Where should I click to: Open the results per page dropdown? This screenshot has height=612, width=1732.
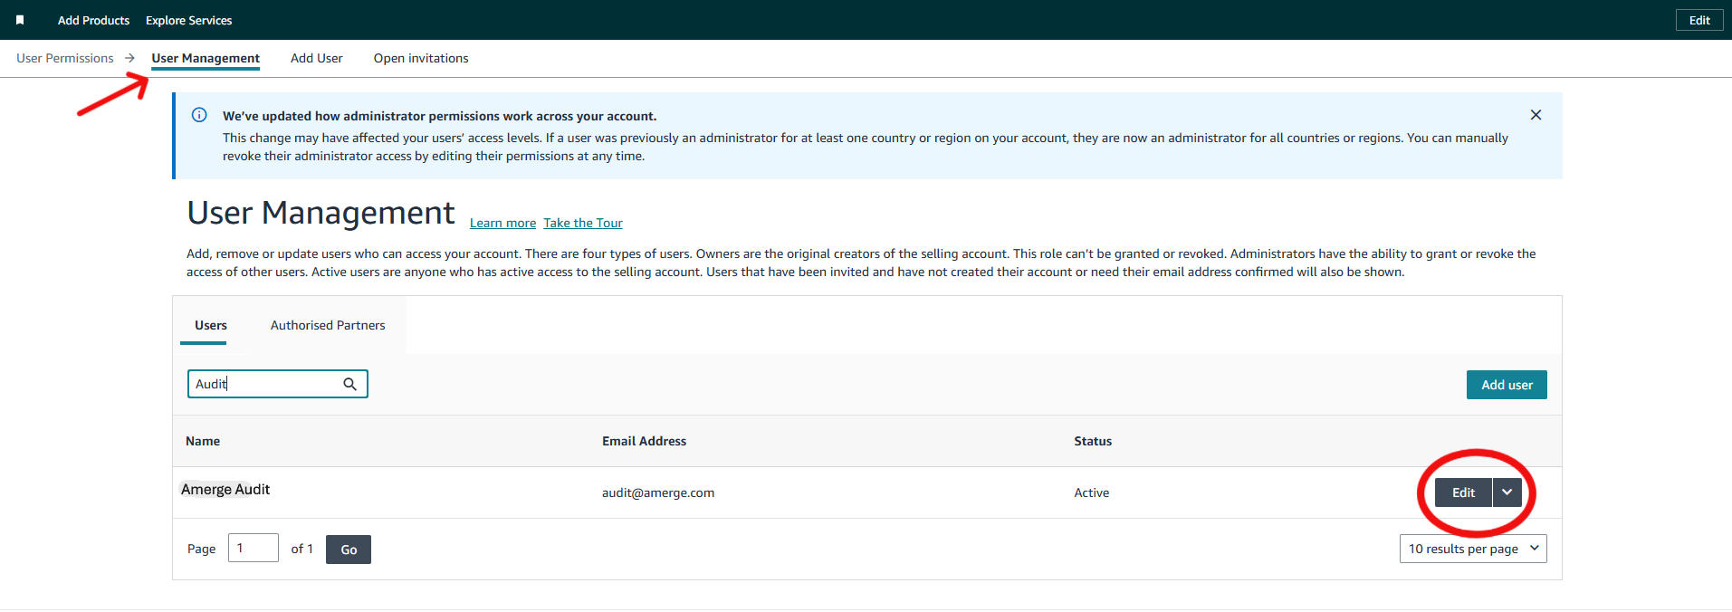click(x=1472, y=549)
